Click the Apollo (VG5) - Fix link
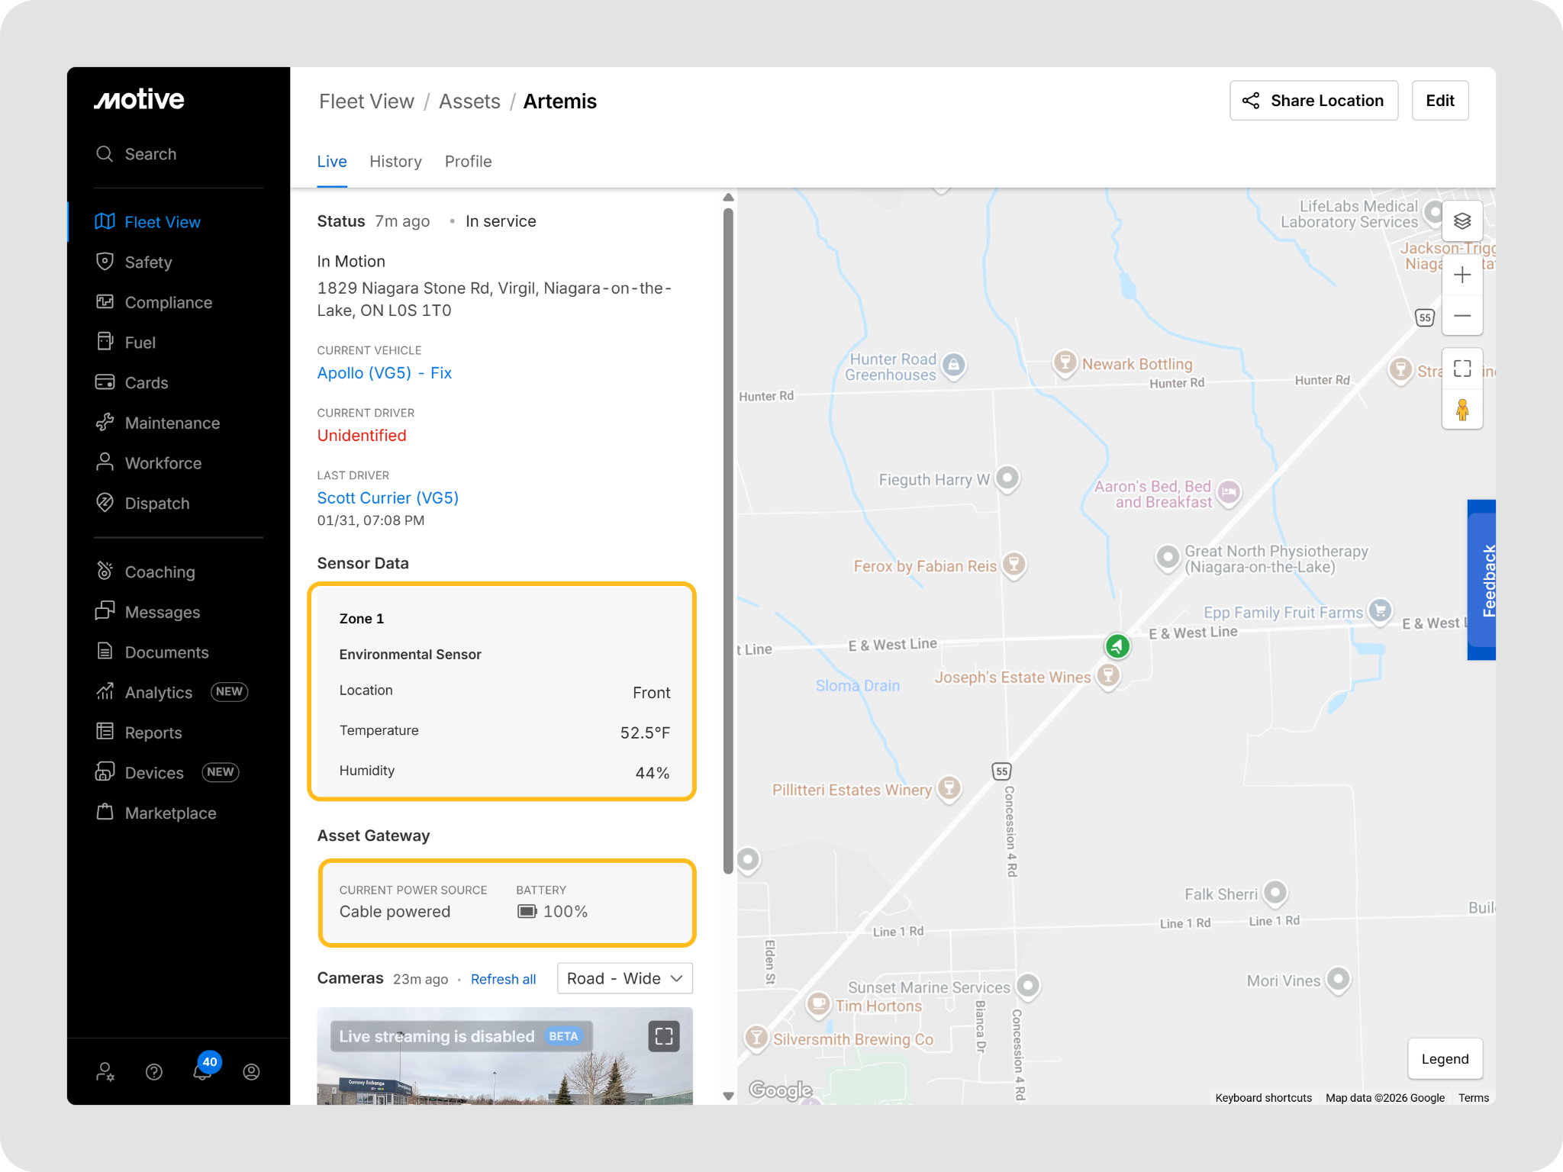Image resolution: width=1563 pixels, height=1172 pixels. click(x=384, y=373)
